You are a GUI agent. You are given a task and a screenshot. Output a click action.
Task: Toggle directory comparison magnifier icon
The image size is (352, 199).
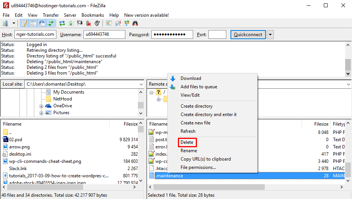118,23
